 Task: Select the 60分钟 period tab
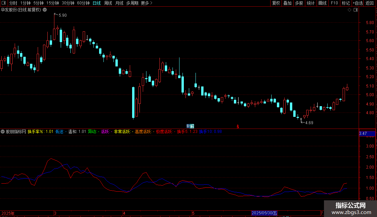coord(83,3)
